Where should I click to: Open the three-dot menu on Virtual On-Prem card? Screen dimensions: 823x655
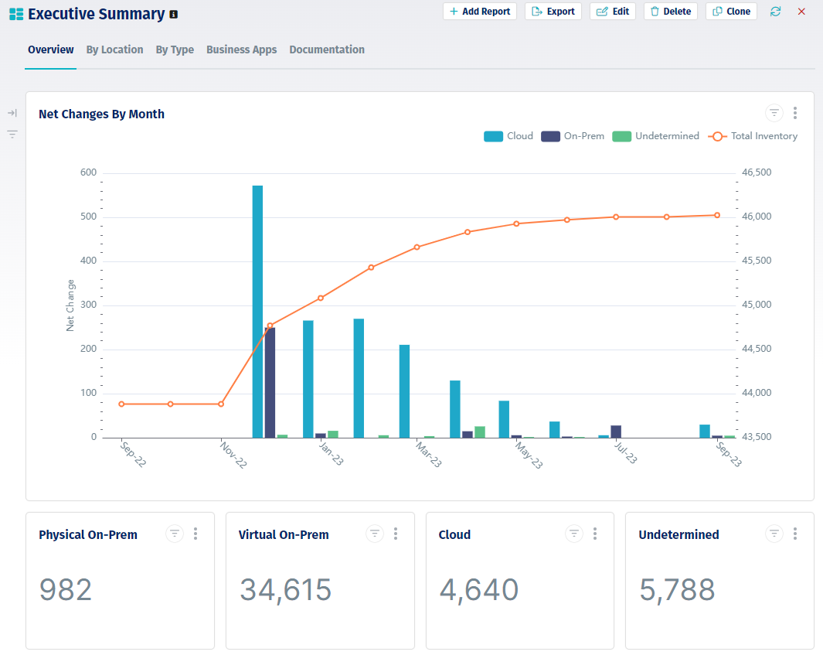click(x=396, y=534)
